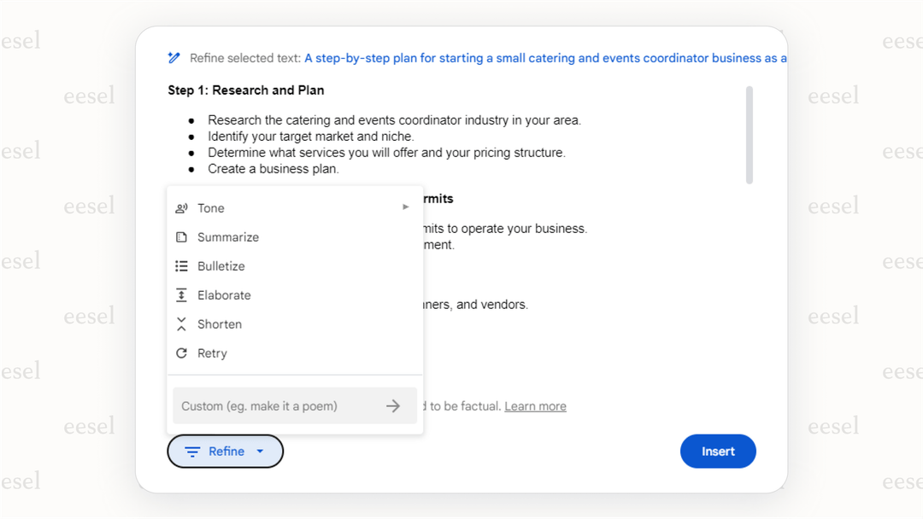The height and width of the screenshot is (519, 923).
Task: Click the Retry refresh icon
Action: [181, 353]
